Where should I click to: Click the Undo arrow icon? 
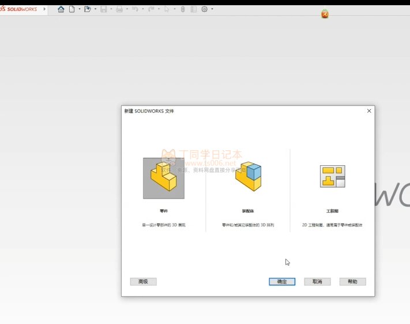135,9
